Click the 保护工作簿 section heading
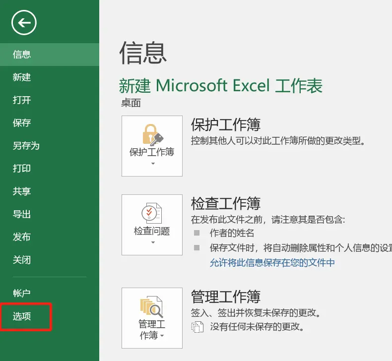The width and height of the screenshot is (392, 361). coord(226,124)
